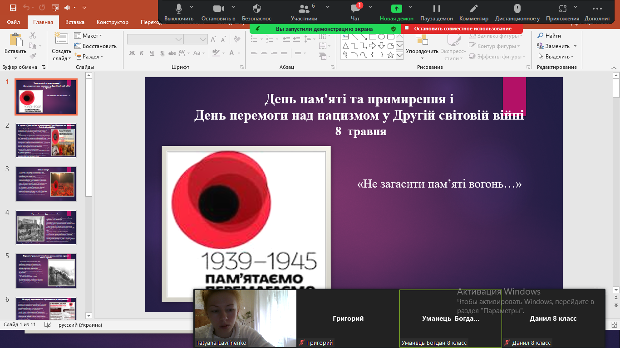This screenshot has width=620, height=348.
Task: Select the oval shape in shapes gallery
Action: coord(381,36)
